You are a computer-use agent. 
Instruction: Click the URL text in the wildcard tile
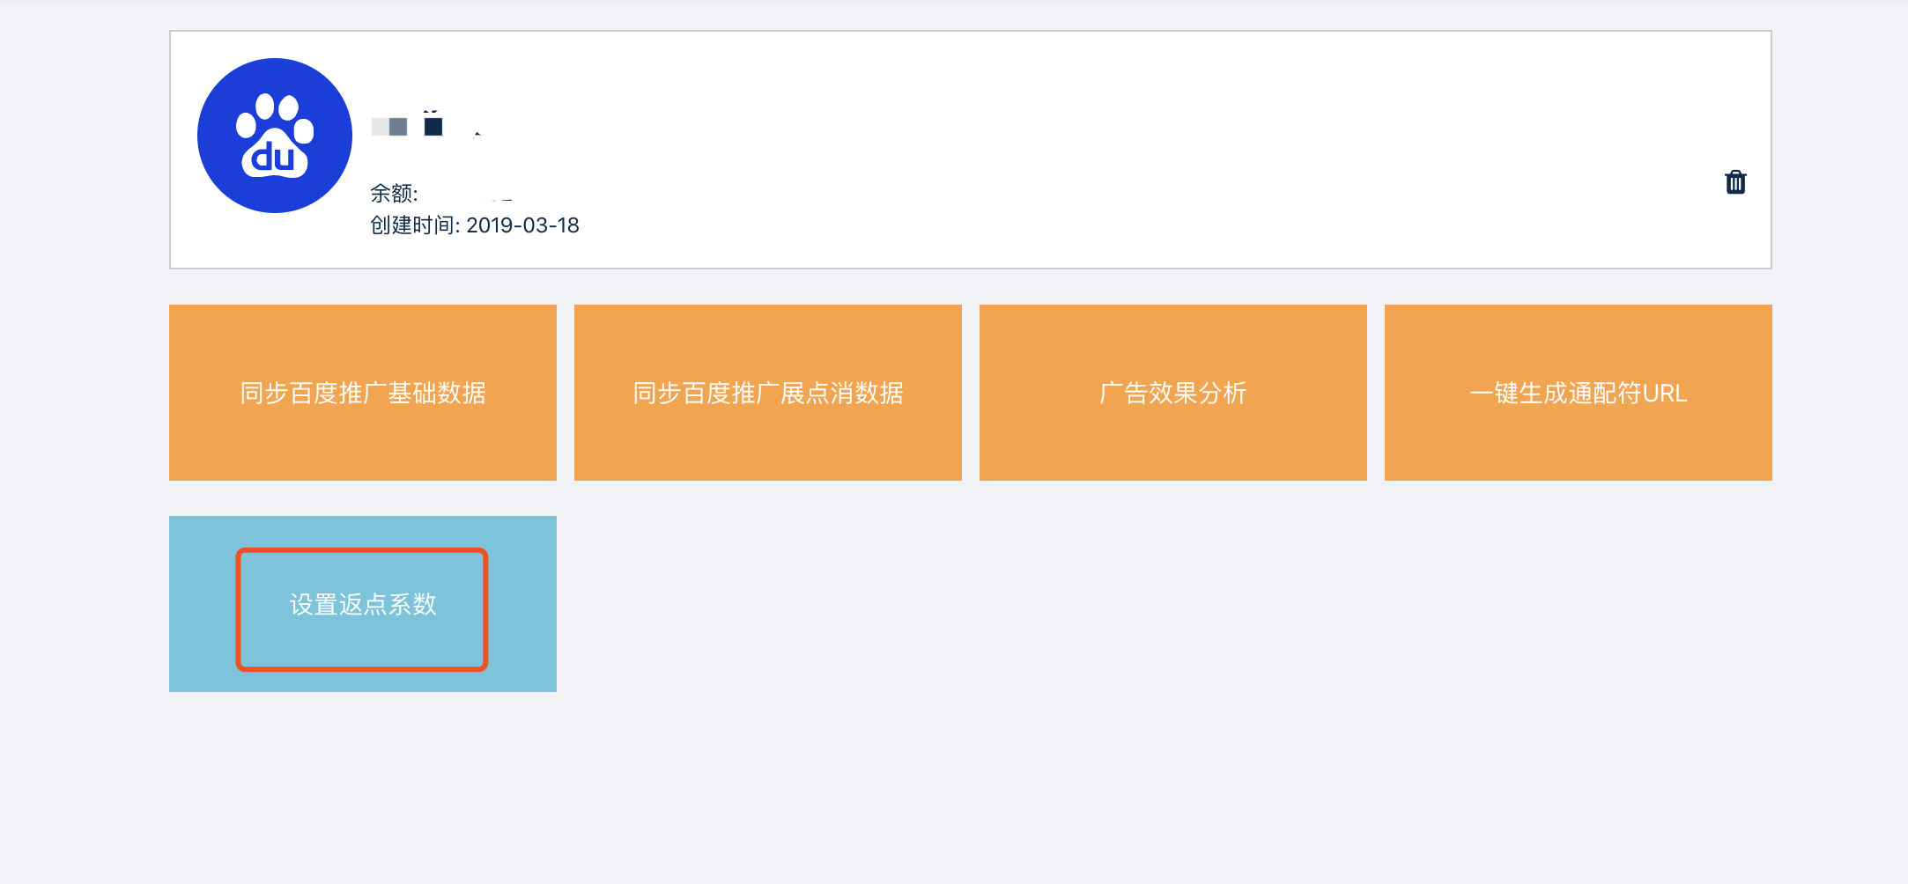click(1664, 393)
